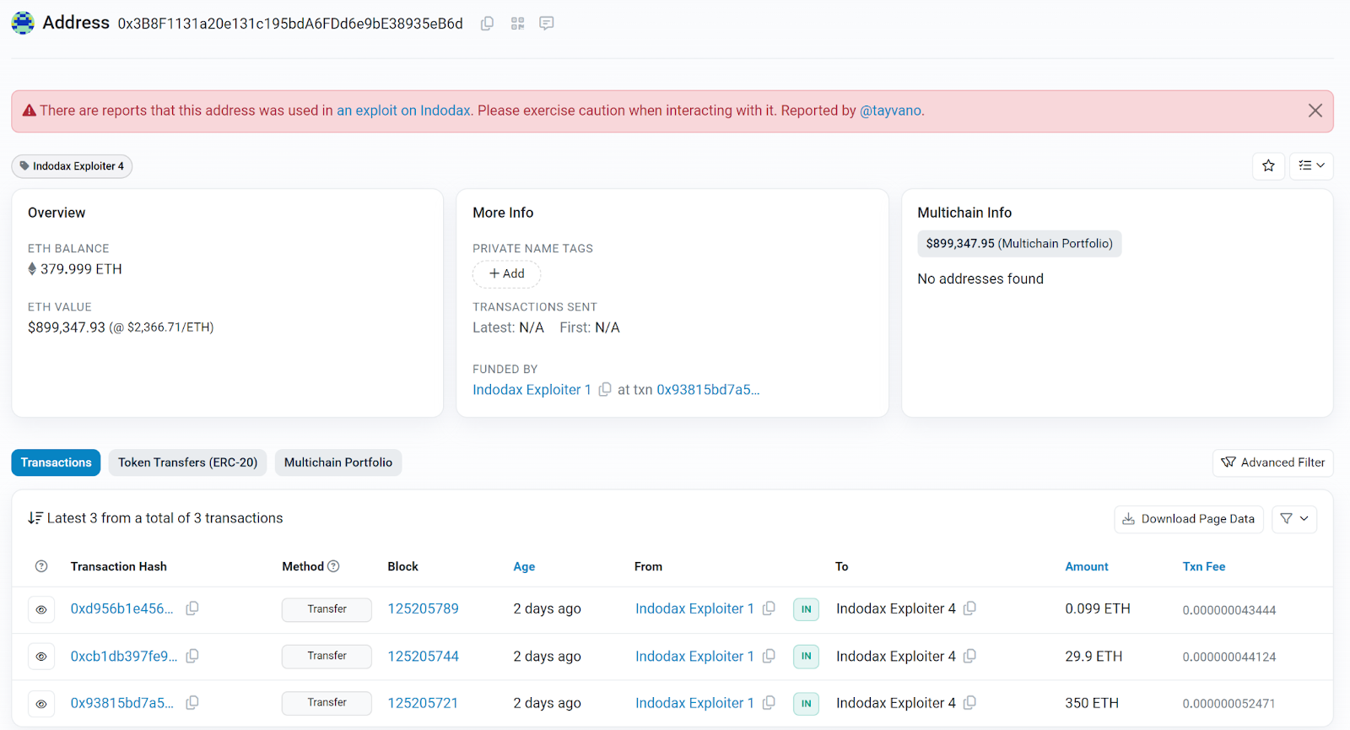This screenshot has height=730, width=1350.
Task: Click the fee 0.000000043444 value
Action: pyautogui.click(x=1228, y=610)
